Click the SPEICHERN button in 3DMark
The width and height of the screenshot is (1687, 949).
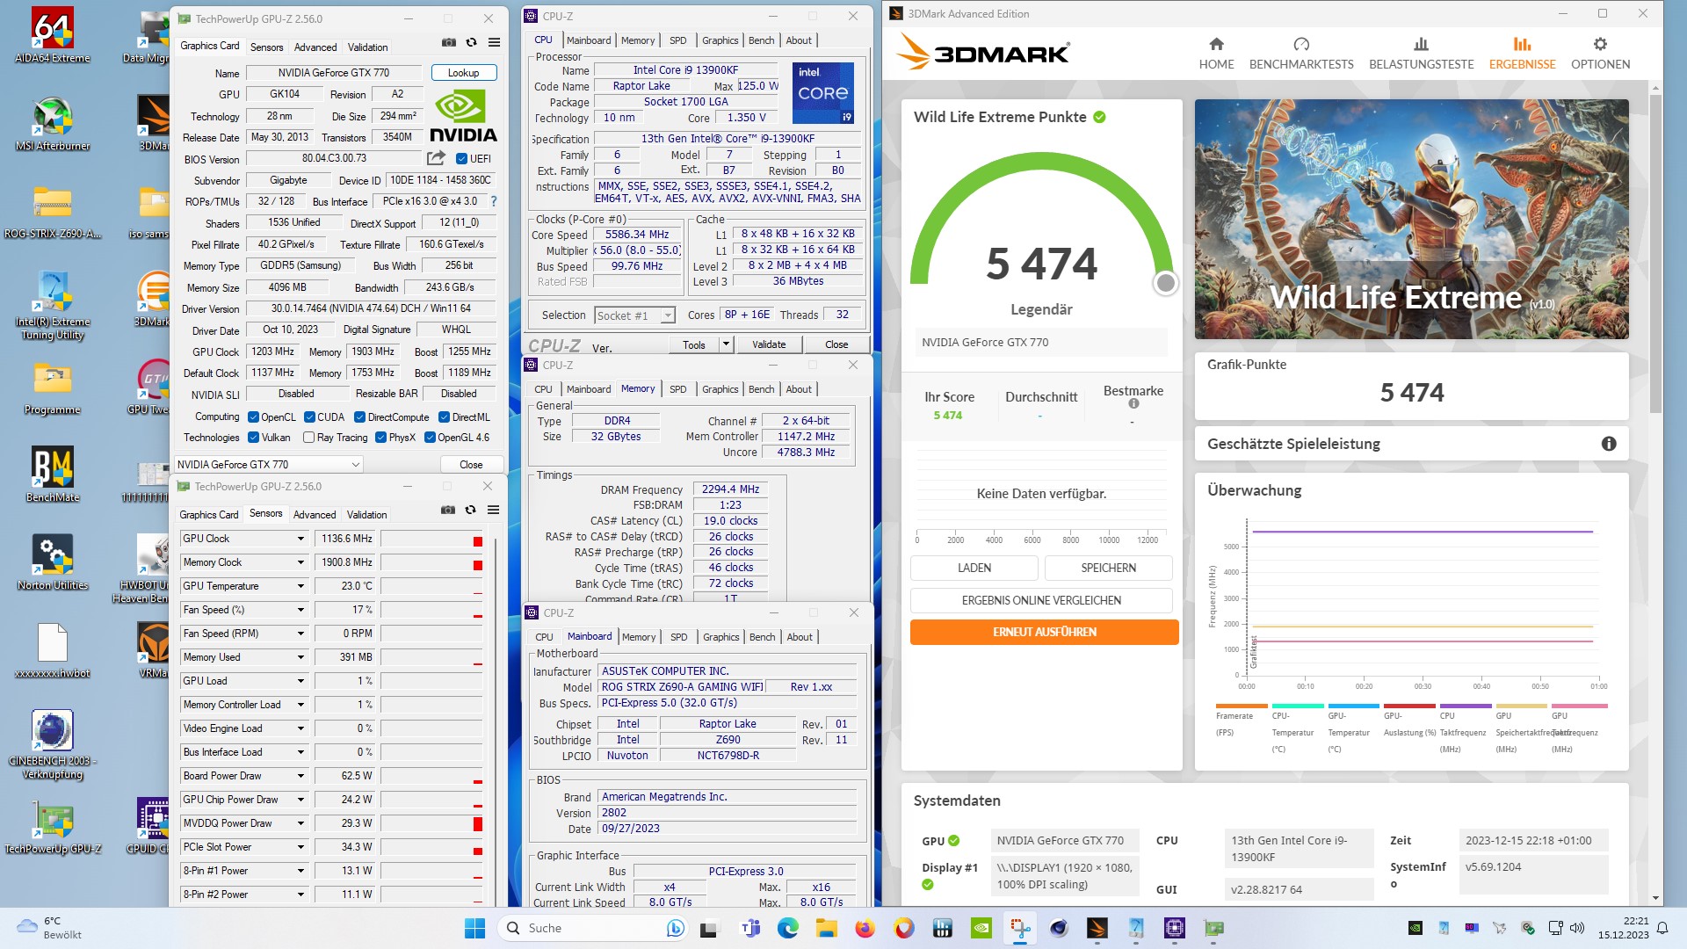[1108, 568]
